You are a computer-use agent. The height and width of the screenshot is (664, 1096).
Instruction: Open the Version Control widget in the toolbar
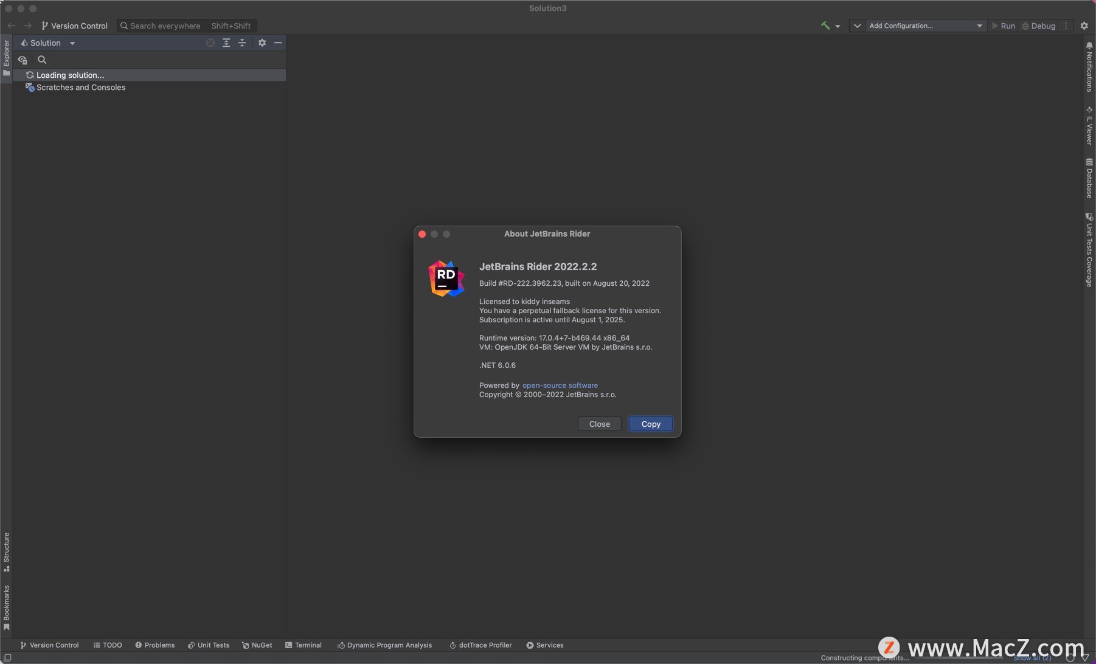point(74,26)
